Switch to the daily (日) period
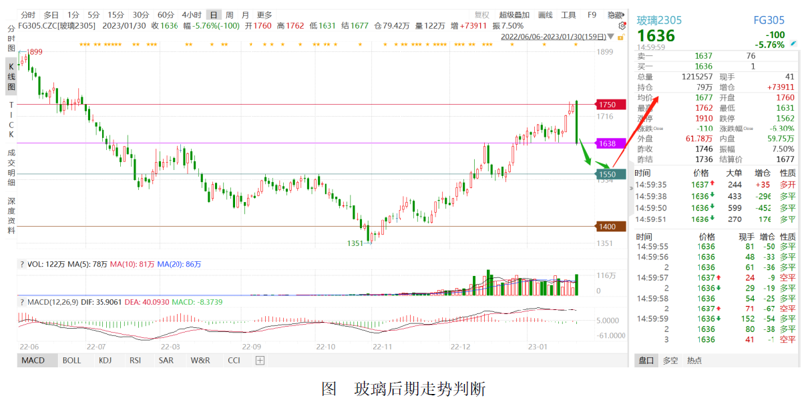 pyautogui.click(x=214, y=15)
